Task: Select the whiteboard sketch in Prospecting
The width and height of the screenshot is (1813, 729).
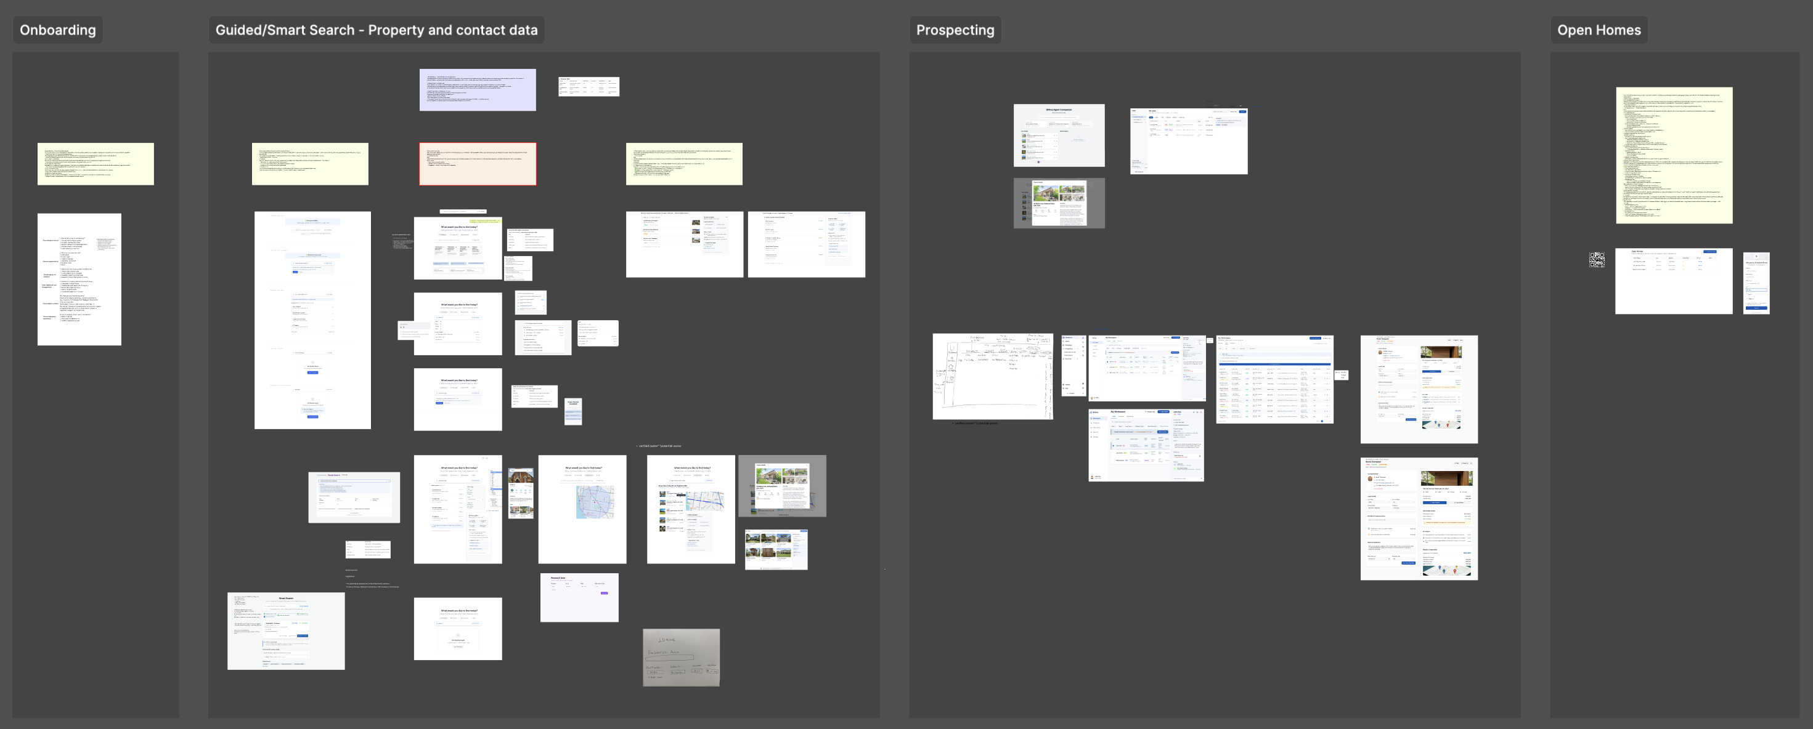Action: [993, 377]
